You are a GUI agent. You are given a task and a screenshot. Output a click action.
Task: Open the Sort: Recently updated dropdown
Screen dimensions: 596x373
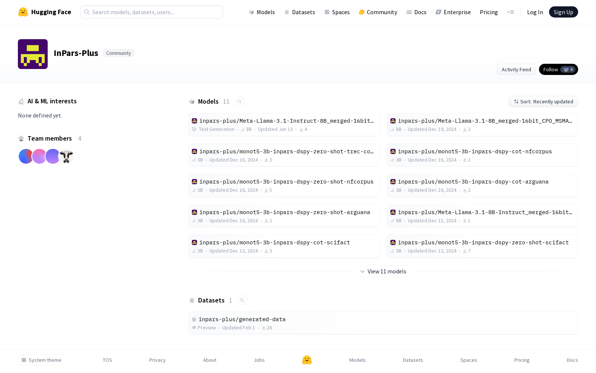tap(543, 101)
